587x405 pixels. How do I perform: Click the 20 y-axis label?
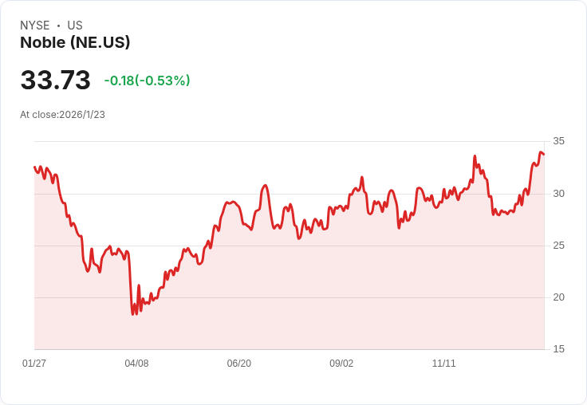click(558, 297)
